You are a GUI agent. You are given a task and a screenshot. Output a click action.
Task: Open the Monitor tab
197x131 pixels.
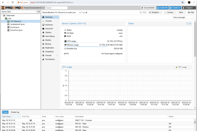50,40
